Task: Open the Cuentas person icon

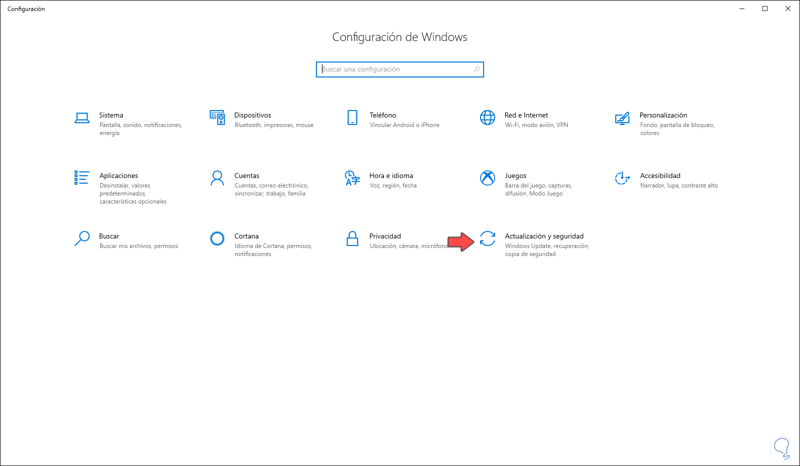Action: (217, 178)
